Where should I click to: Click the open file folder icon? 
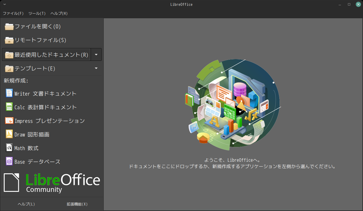tap(9, 27)
